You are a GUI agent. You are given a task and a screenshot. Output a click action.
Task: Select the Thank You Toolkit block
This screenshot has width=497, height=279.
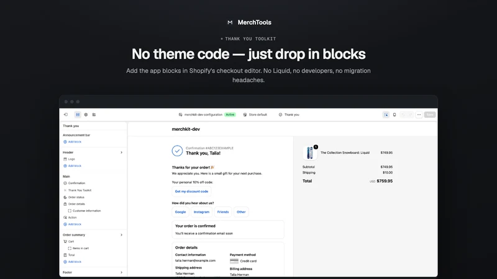pos(77,190)
